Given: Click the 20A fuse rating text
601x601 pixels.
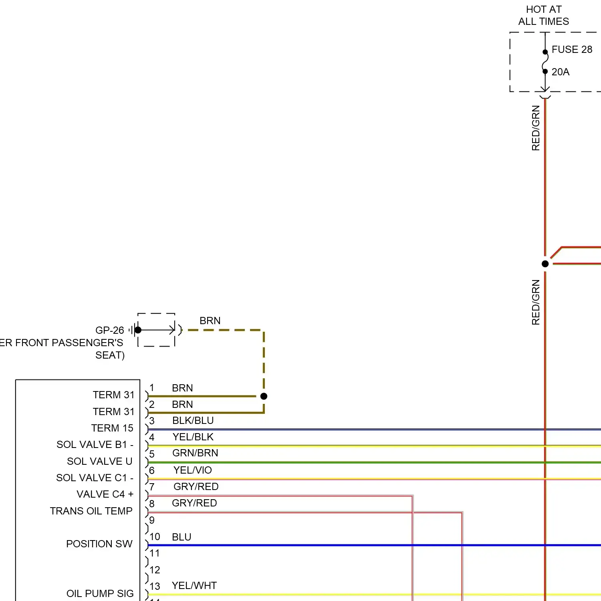Looking at the screenshot, I should point(560,72).
